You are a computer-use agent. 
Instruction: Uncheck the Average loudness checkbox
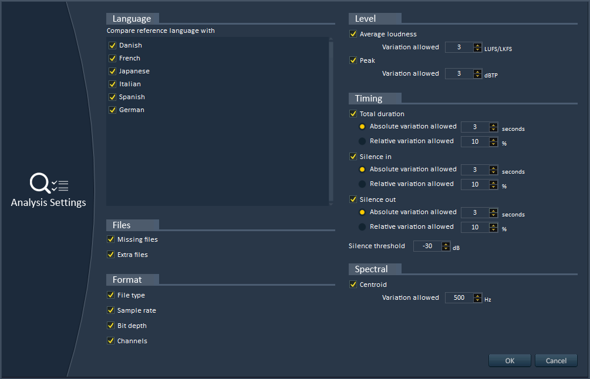pyautogui.click(x=353, y=34)
